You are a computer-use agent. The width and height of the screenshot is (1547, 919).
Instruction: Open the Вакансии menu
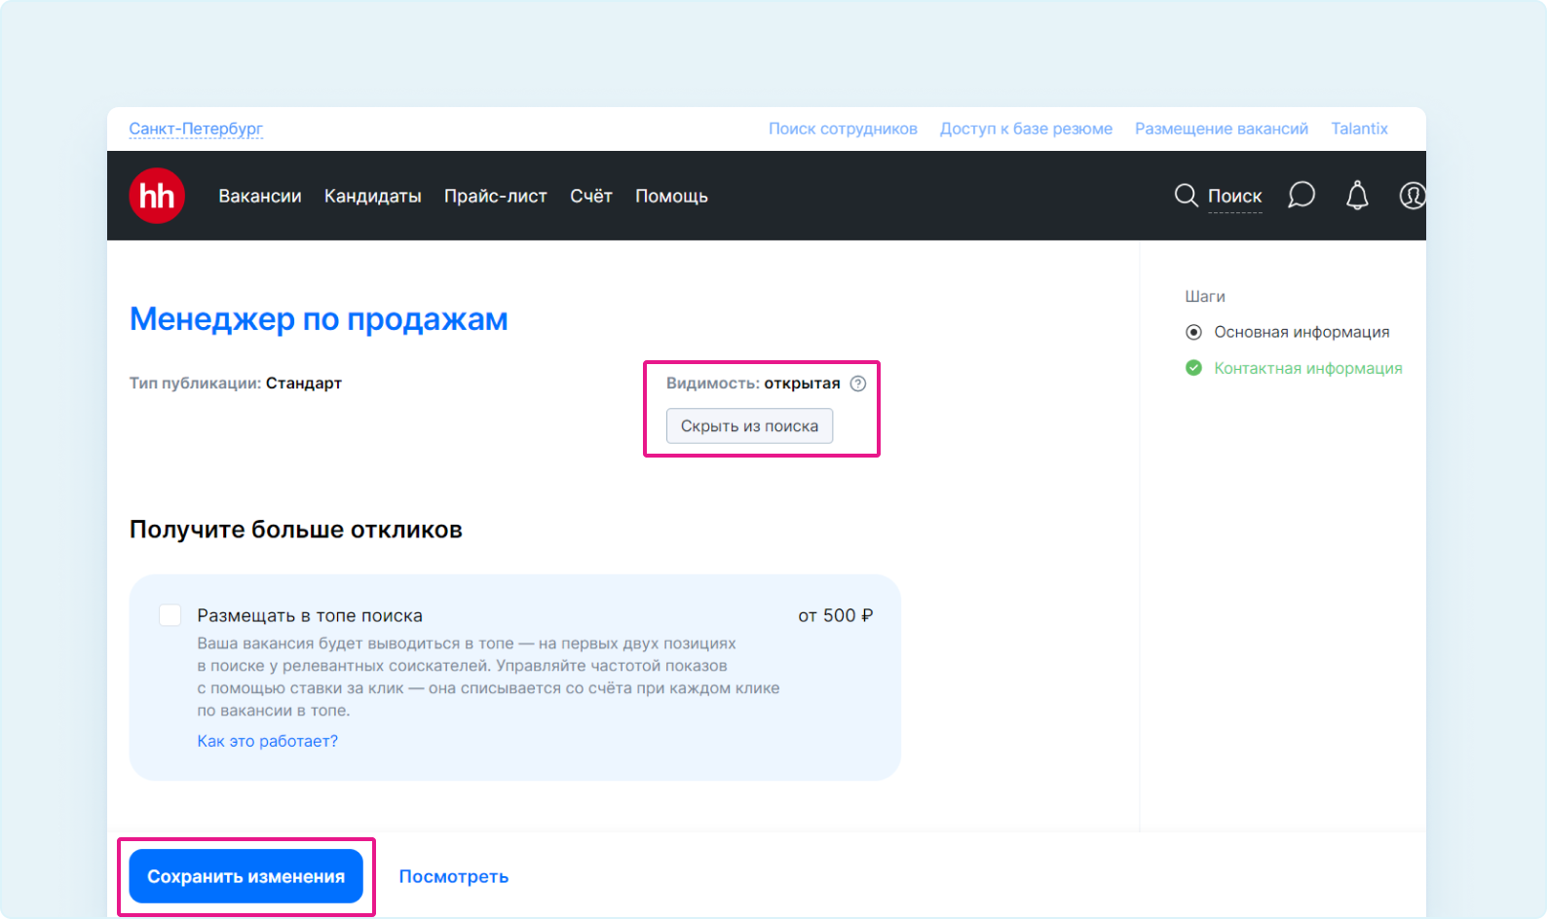[x=260, y=196]
